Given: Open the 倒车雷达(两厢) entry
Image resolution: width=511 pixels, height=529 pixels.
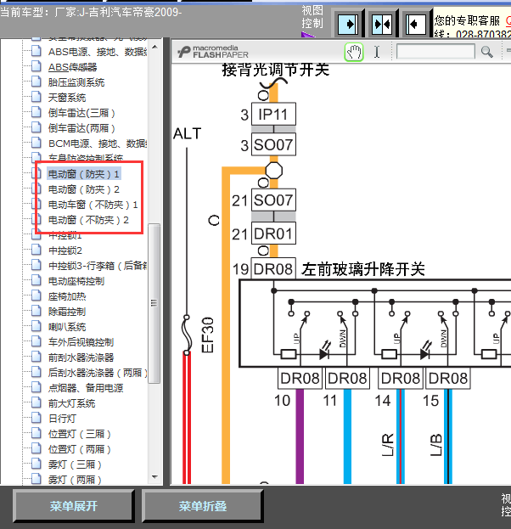Looking at the screenshot, I should [x=81, y=128].
